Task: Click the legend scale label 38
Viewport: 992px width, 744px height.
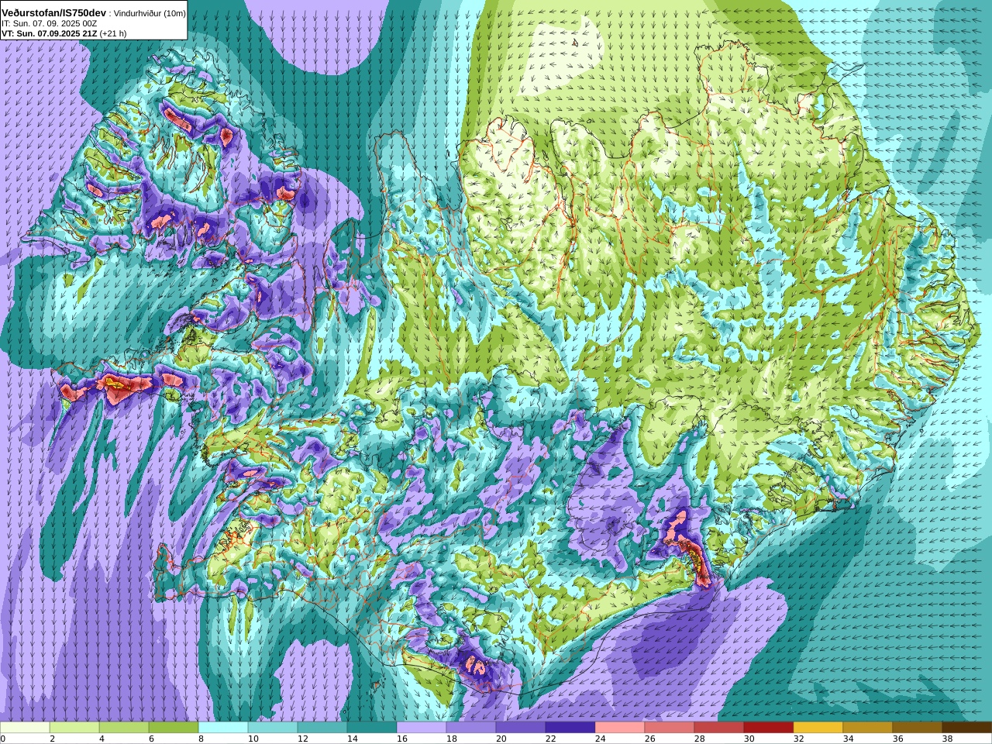Action: coord(948,739)
